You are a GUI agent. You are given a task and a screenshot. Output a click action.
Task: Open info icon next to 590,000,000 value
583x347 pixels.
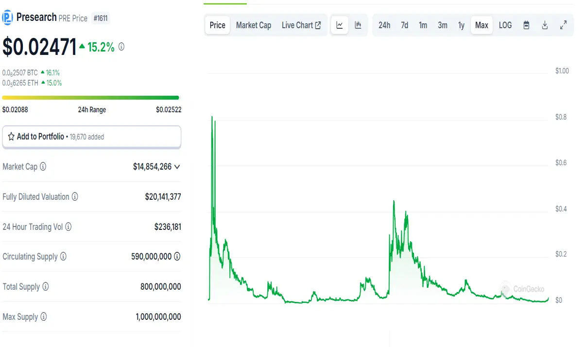177,257
